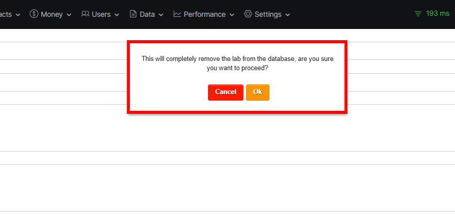
Task: Click the document icon beside Data
Action: (x=133, y=14)
